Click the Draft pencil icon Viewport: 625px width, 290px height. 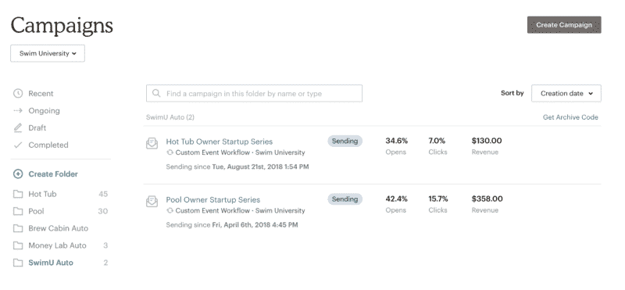tap(18, 127)
